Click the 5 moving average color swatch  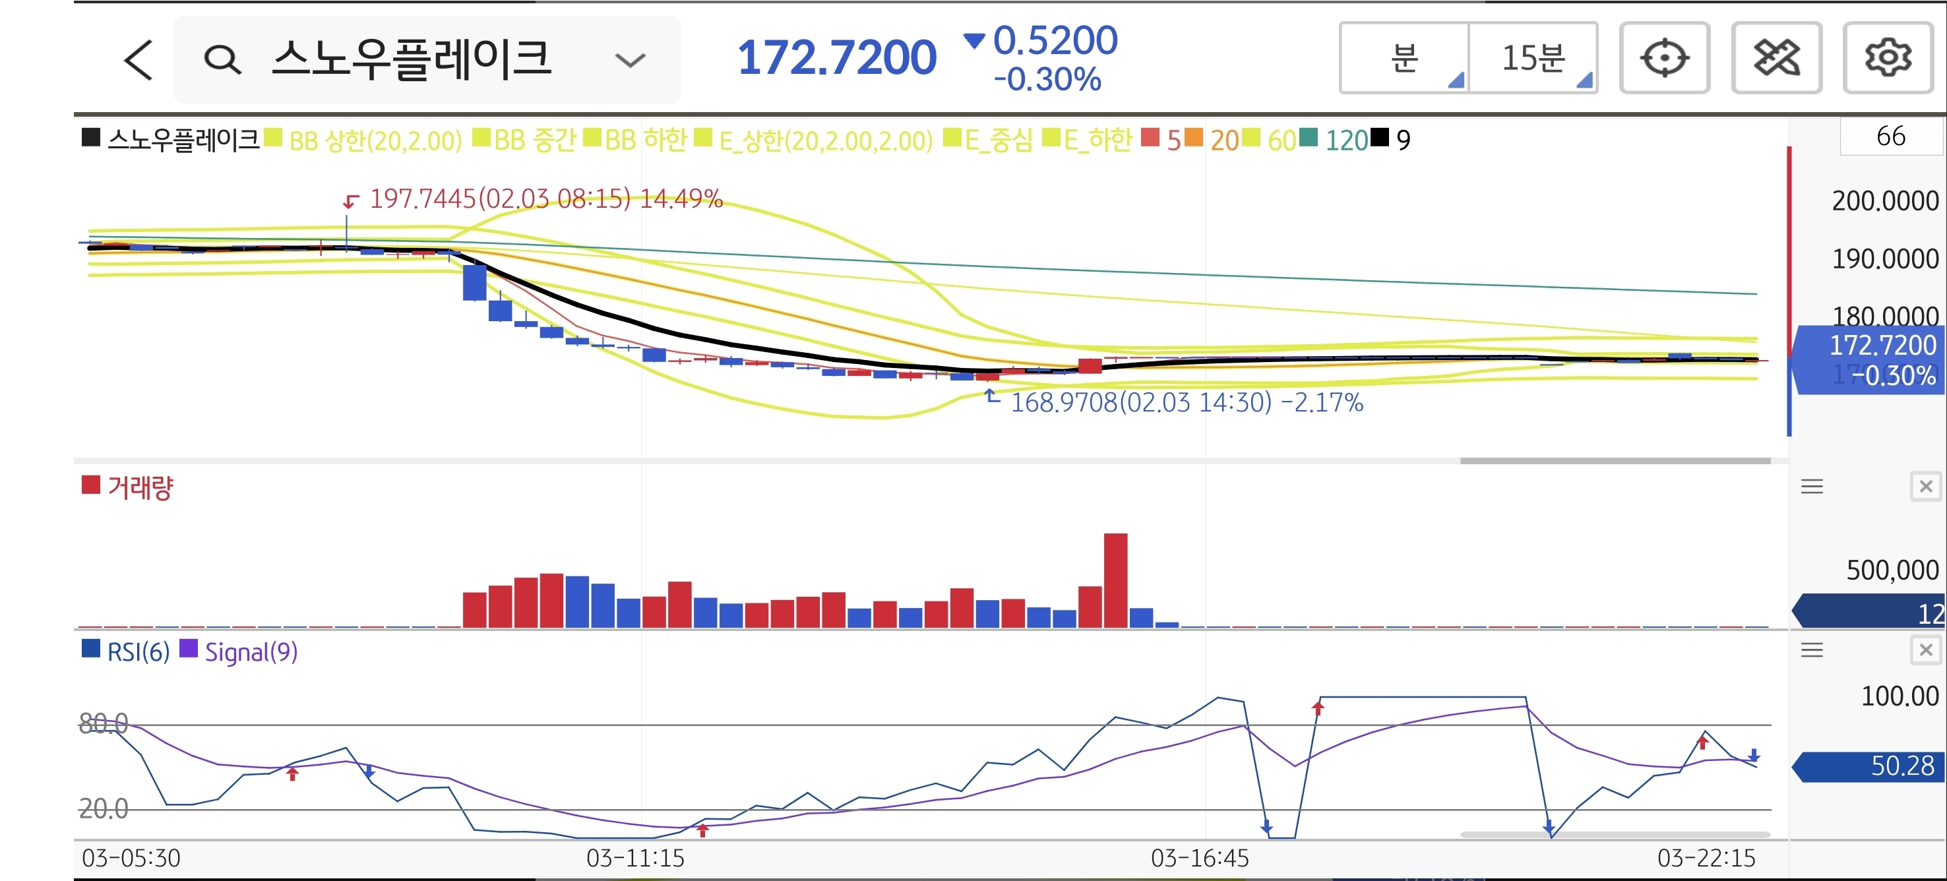click(x=1150, y=138)
